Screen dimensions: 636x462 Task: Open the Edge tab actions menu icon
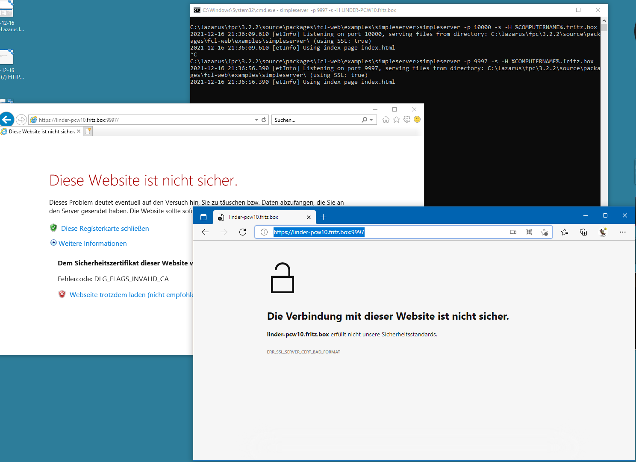coord(203,217)
